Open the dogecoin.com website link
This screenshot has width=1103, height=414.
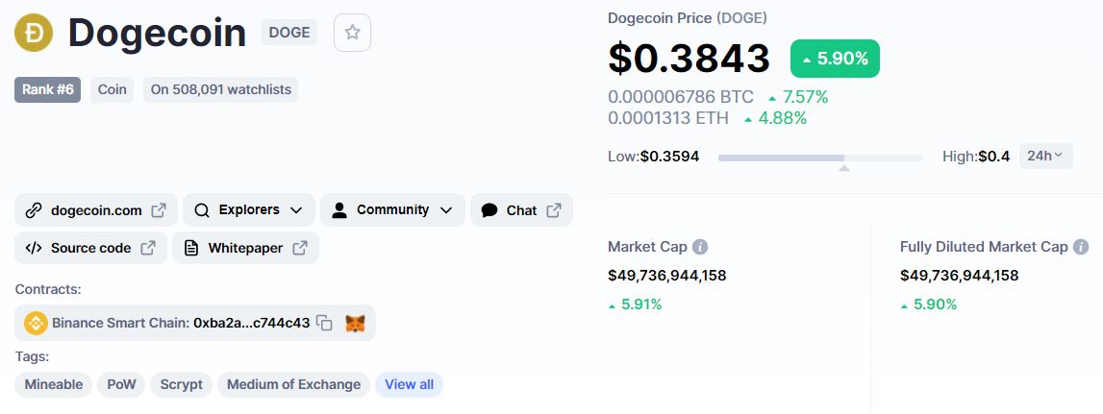[96, 210]
